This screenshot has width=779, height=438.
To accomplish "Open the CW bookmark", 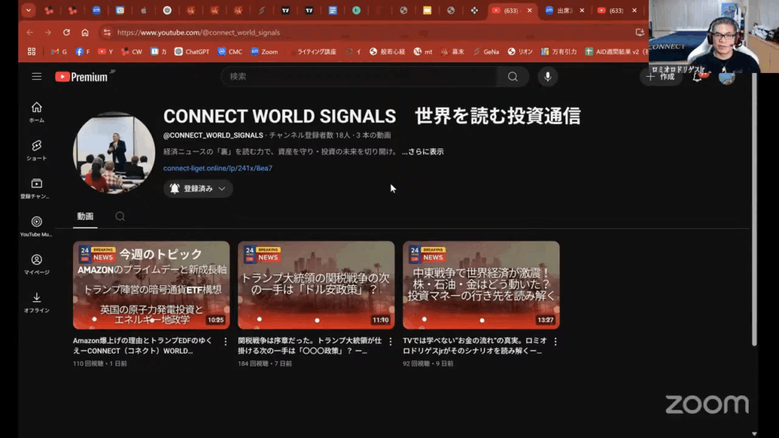I will (132, 52).
